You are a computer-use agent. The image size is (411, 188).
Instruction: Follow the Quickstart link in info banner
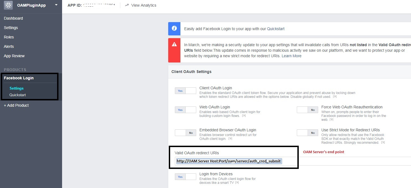tap(276, 29)
